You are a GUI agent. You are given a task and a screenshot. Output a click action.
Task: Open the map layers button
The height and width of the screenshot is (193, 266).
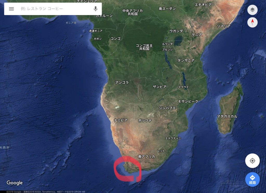coord(252,10)
